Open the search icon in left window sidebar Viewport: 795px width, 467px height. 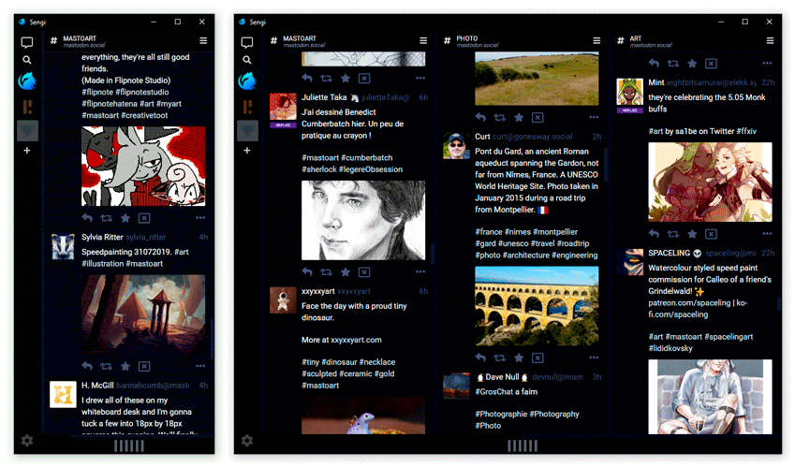(27, 60)
